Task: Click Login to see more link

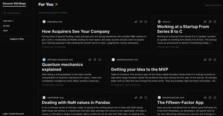Action: pyautogui.click(x=212, y=5)
